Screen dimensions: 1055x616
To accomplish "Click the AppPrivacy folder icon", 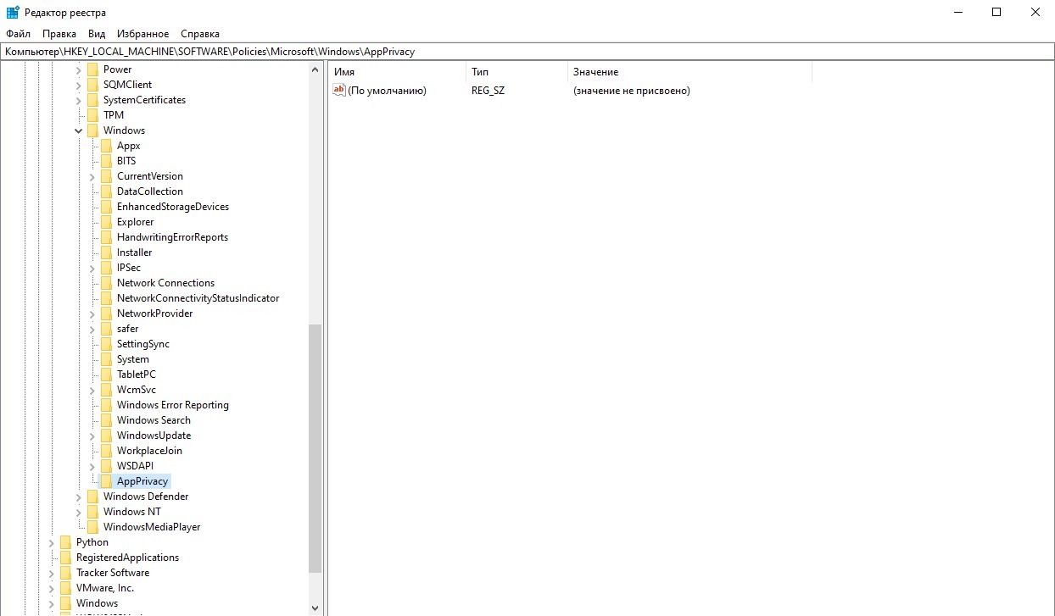I will pos(106,481).
